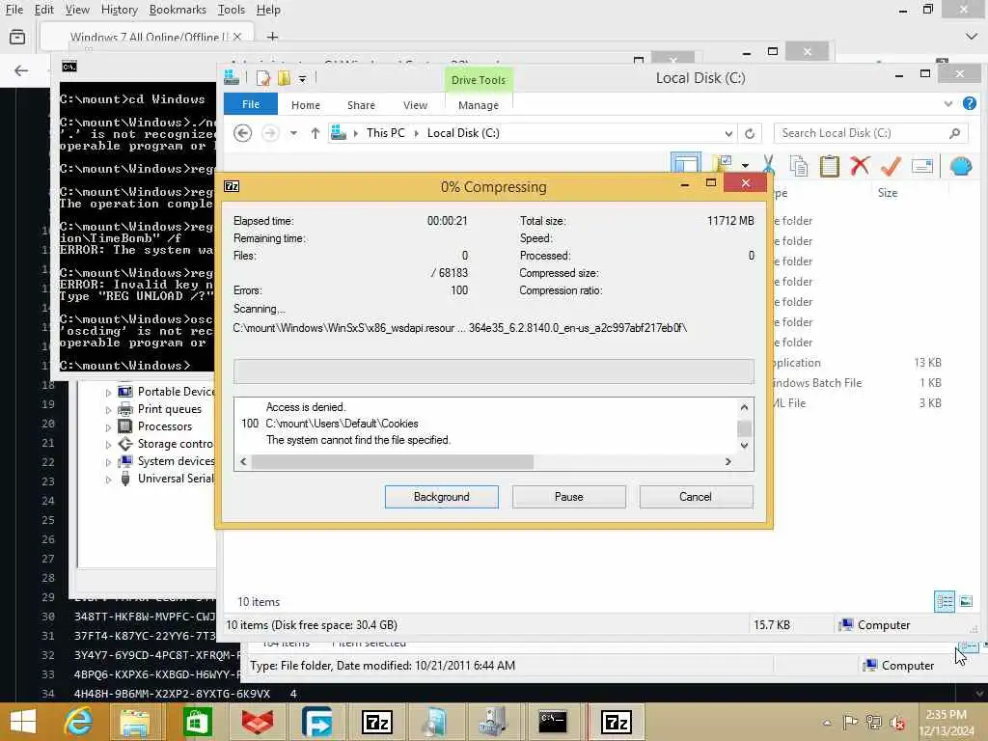Viewport: 988px width, 741px height.
Task: Expand the Portable Devices tree node
Action: click(x=108, y=392)
